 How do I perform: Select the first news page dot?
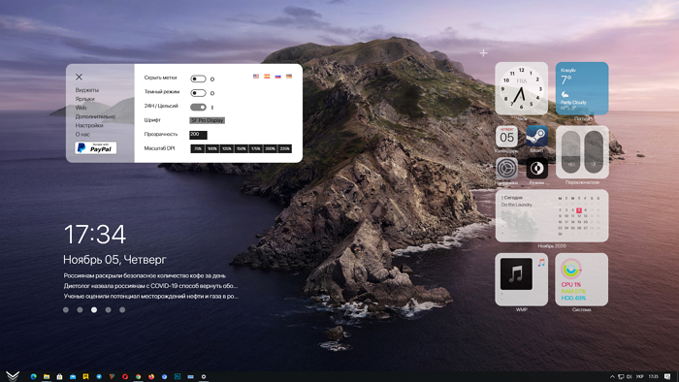(66, 309)
